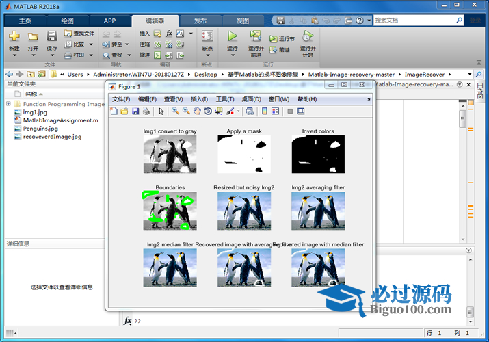Expand the Function Programming Image folder
This screenshot has width=489, height=342.
(x=8, y=105)
